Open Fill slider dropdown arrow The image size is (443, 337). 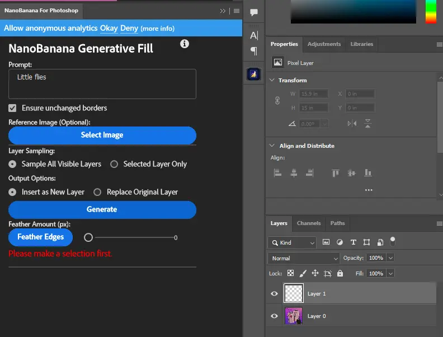390,273
